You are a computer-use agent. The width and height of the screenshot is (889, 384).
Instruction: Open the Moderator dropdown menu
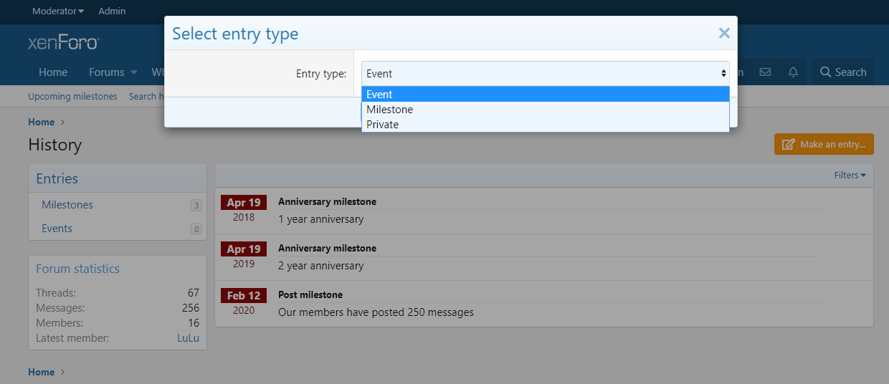pyautogui.click(x=58, y=11)
